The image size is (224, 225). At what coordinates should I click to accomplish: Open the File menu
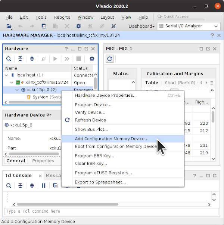(9, 17)
